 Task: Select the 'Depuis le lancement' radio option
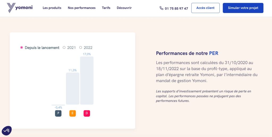click(x=22, y=48)
